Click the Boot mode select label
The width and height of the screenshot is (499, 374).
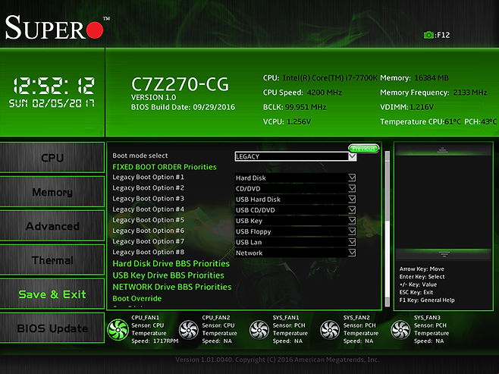(x=140, y=156)
